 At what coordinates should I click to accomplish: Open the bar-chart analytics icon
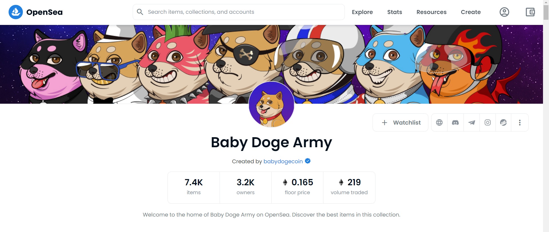pos(503,123)
